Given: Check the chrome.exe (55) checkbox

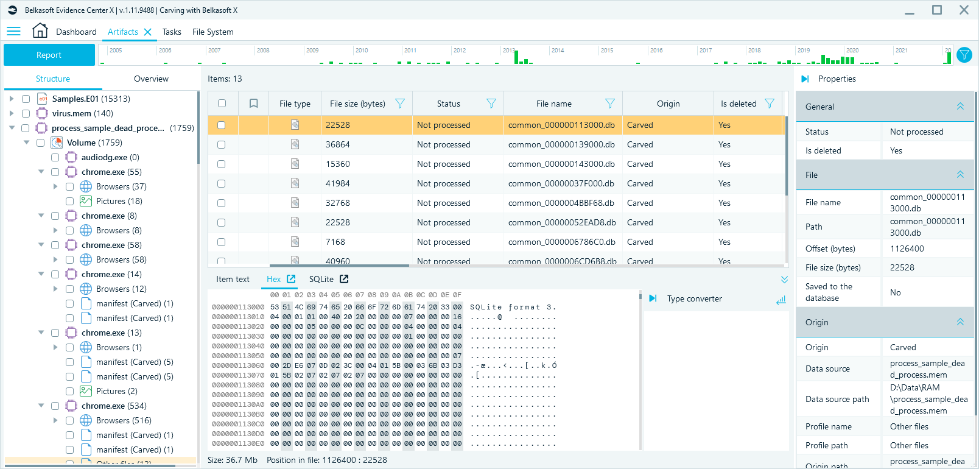Looking at the screenshot, I should [x=55, y=172].
